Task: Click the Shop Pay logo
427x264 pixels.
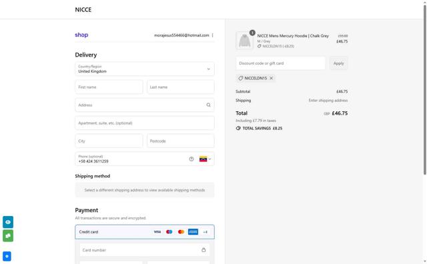Action: point(81,35)
